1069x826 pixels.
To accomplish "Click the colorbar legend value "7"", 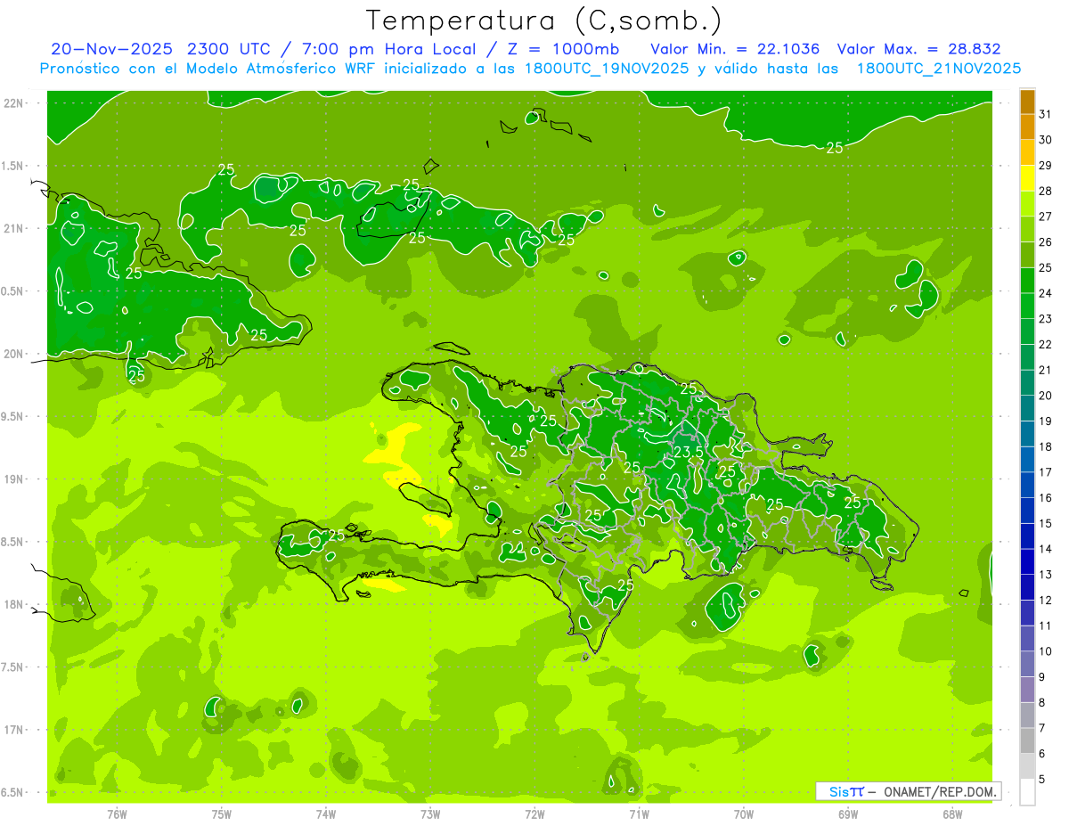I will coord(1041,728).
